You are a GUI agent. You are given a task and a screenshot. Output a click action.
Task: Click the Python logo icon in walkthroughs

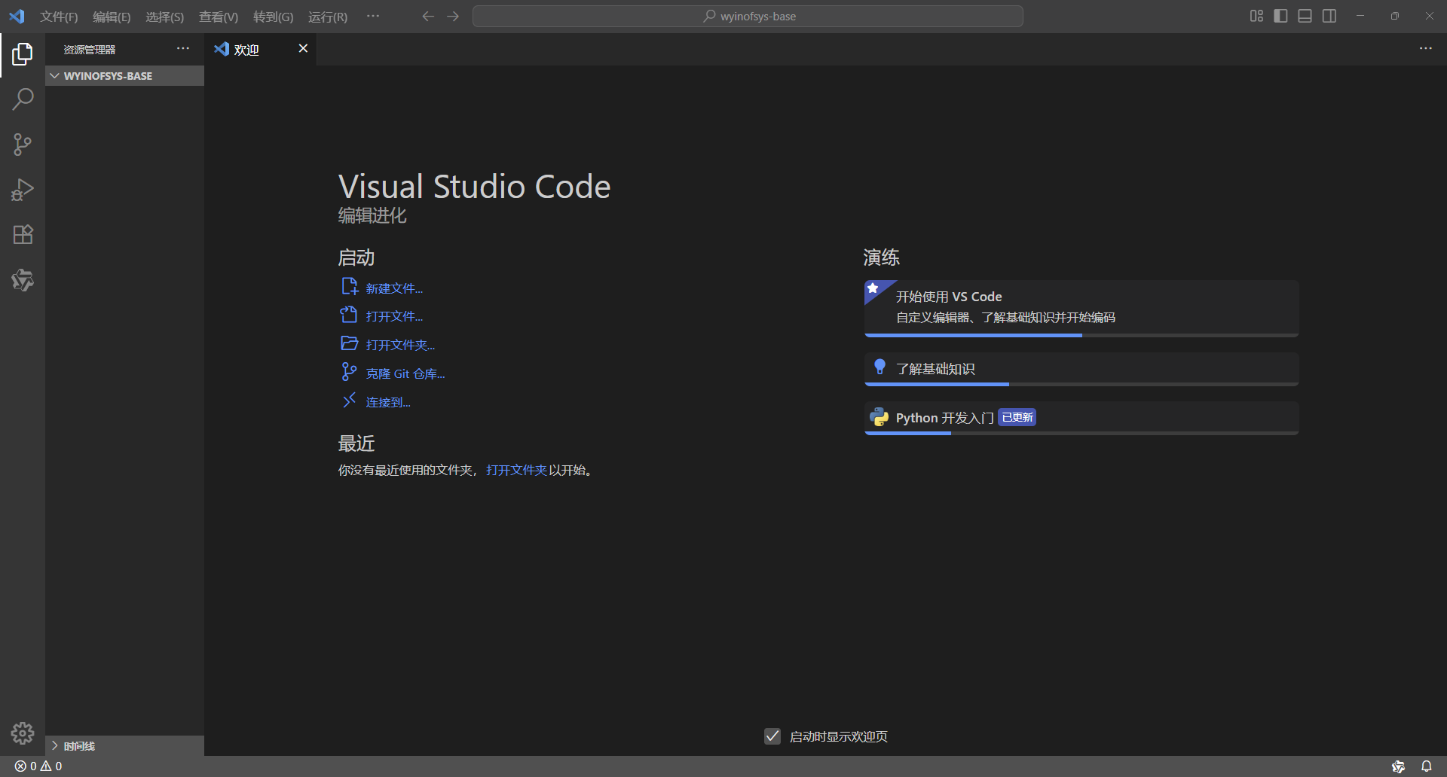(x=879, y=417)
